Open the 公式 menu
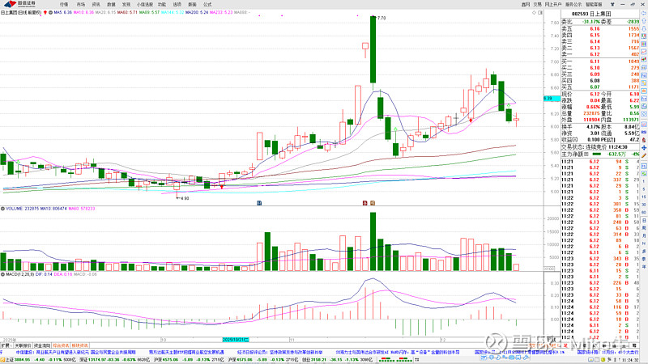Image resolution: width=648 pixels, height=364 pixels. coord(207,5)
